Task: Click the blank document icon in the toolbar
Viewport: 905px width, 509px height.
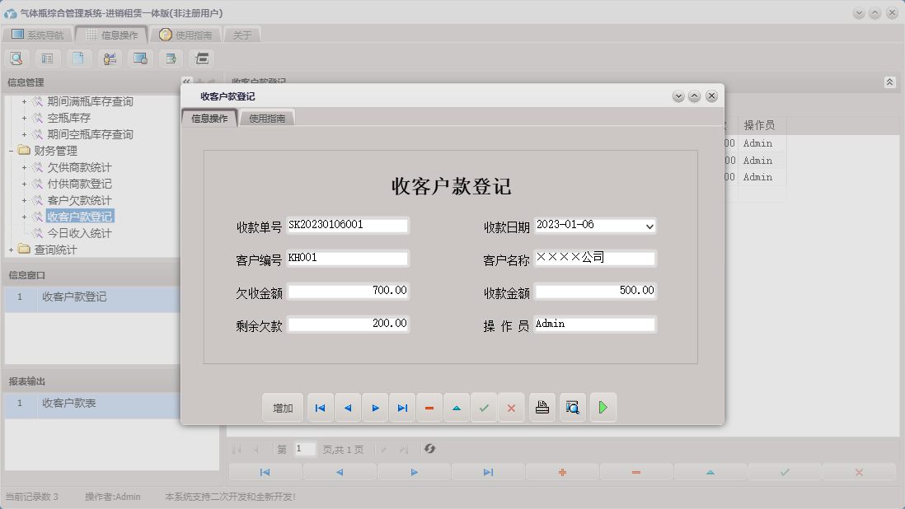Action: 78,58
